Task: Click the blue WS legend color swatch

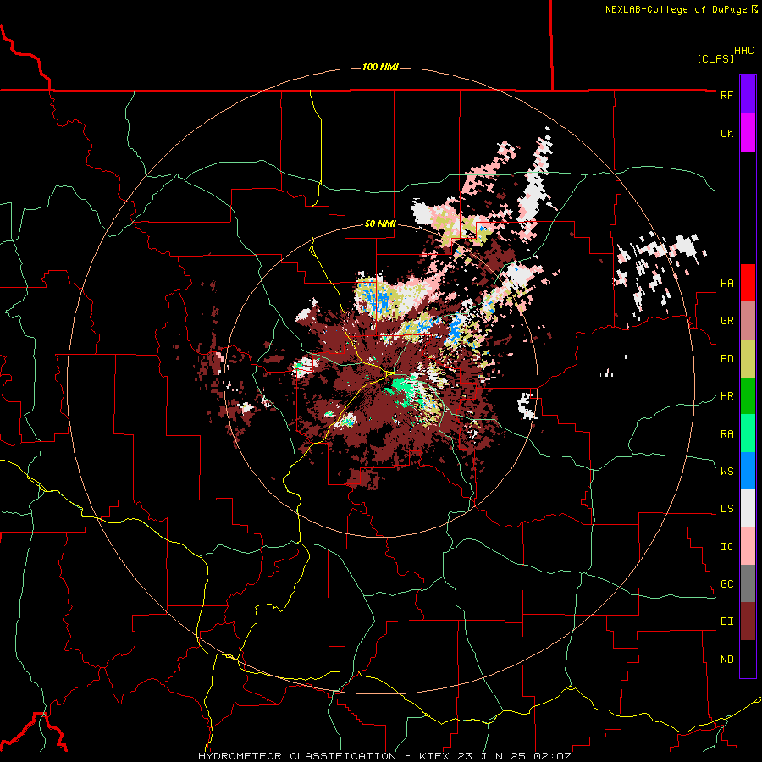Action: 748,471
